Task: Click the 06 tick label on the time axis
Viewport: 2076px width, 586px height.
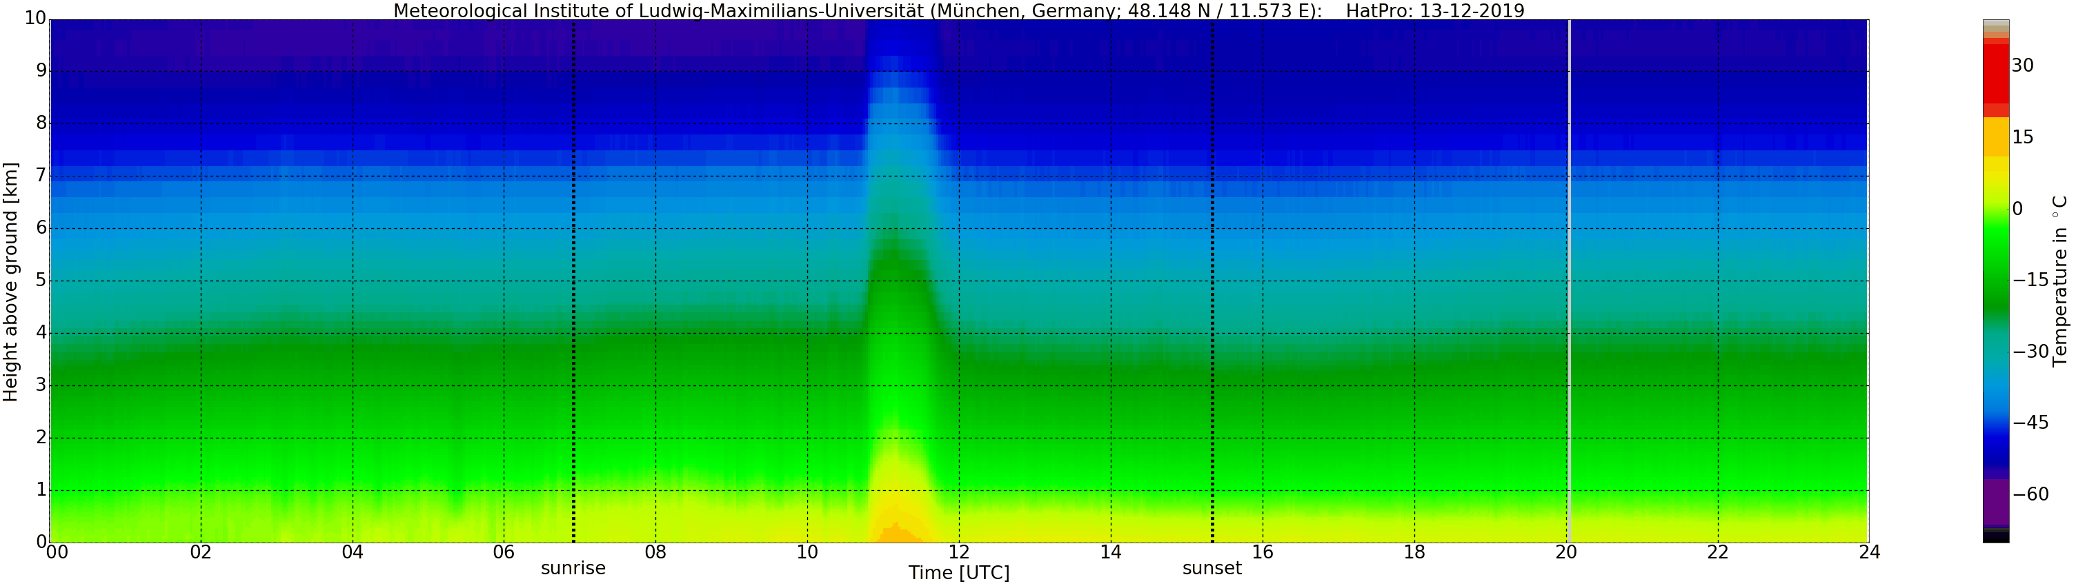Action: 504,552
